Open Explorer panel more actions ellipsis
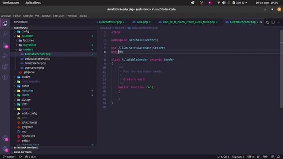Image resolution: width=283 pixels, height=159 pixels. pos(92,22)
